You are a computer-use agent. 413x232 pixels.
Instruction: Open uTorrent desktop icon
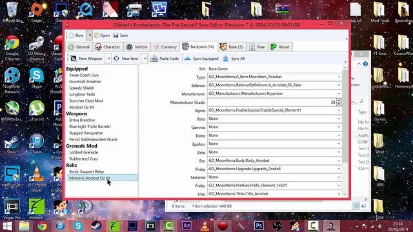coord(37,111)
